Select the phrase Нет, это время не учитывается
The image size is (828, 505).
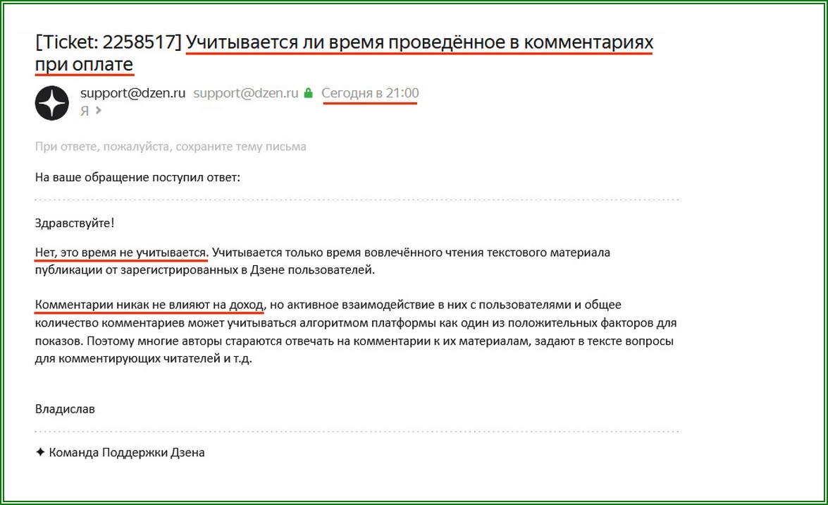121,251
